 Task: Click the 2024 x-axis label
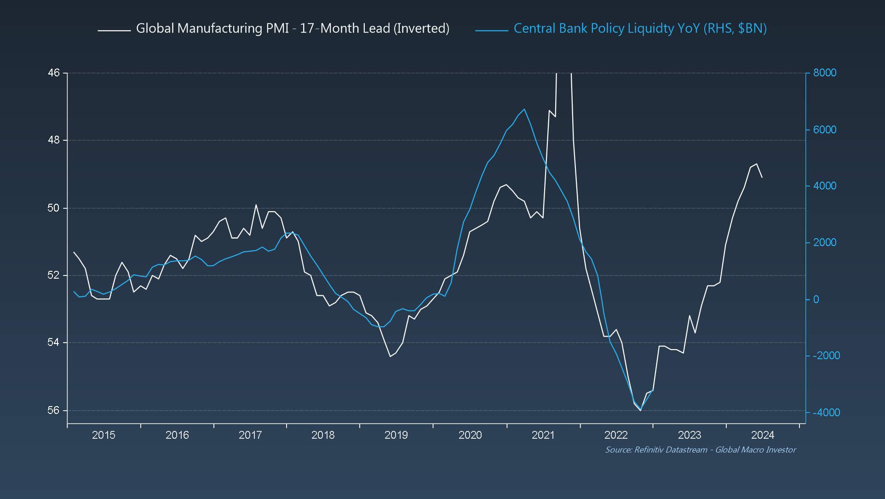coord(763,435)
